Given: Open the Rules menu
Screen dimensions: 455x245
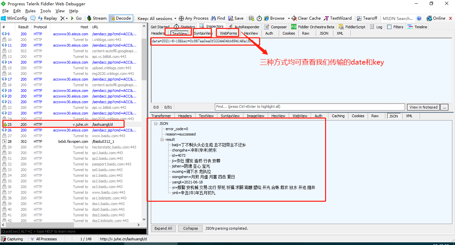Looking at the screenshot, I should click(30, 11).
